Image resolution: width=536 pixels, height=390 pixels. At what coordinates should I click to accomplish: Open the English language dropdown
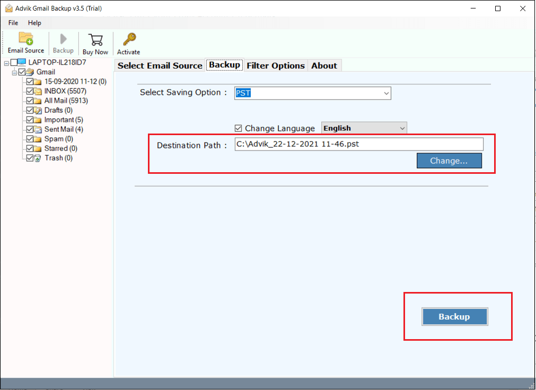[x=364, y=128]
